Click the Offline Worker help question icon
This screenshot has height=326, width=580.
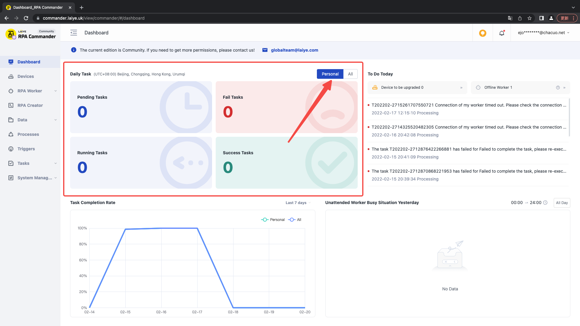pyautogui.click(x=558, y=88)
